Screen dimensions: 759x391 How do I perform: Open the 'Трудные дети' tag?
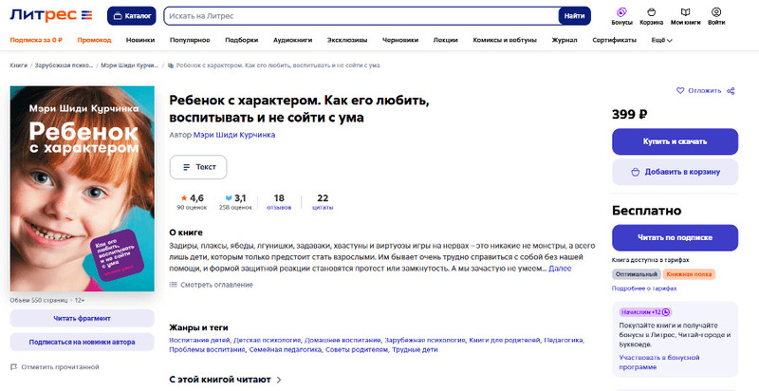click(x=415, y=349)
